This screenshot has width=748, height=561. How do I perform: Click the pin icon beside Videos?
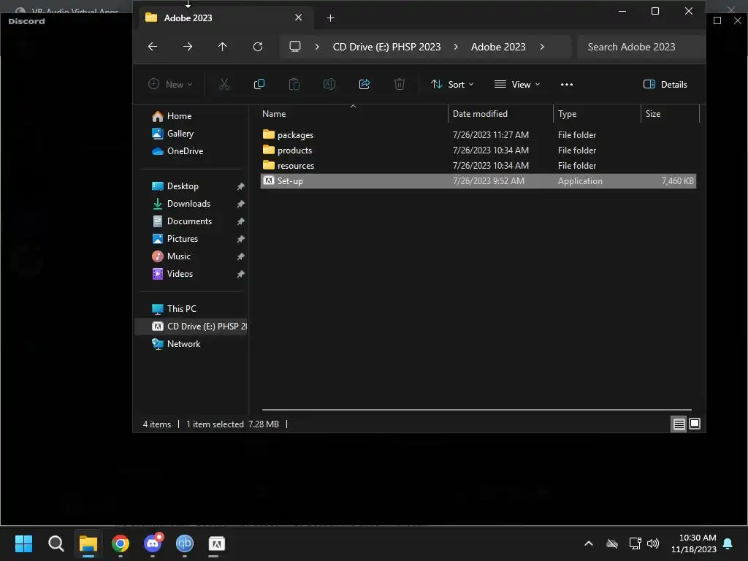point(241,275)
